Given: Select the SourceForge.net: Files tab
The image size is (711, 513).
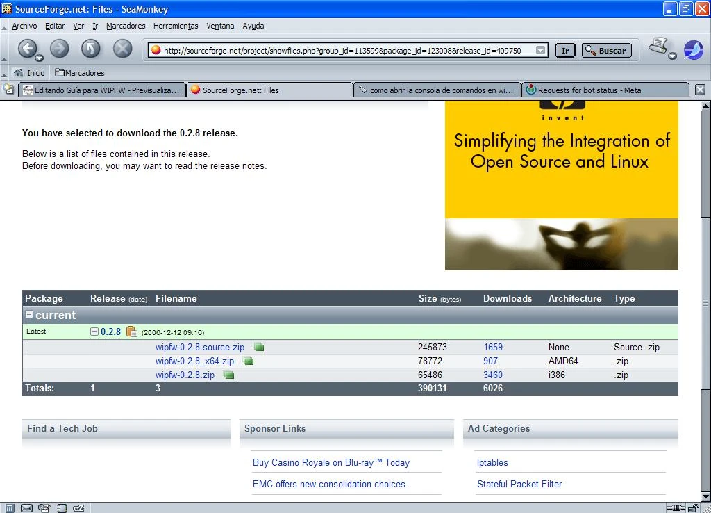Looking at the screenshot, I should [x=270, y=90].
